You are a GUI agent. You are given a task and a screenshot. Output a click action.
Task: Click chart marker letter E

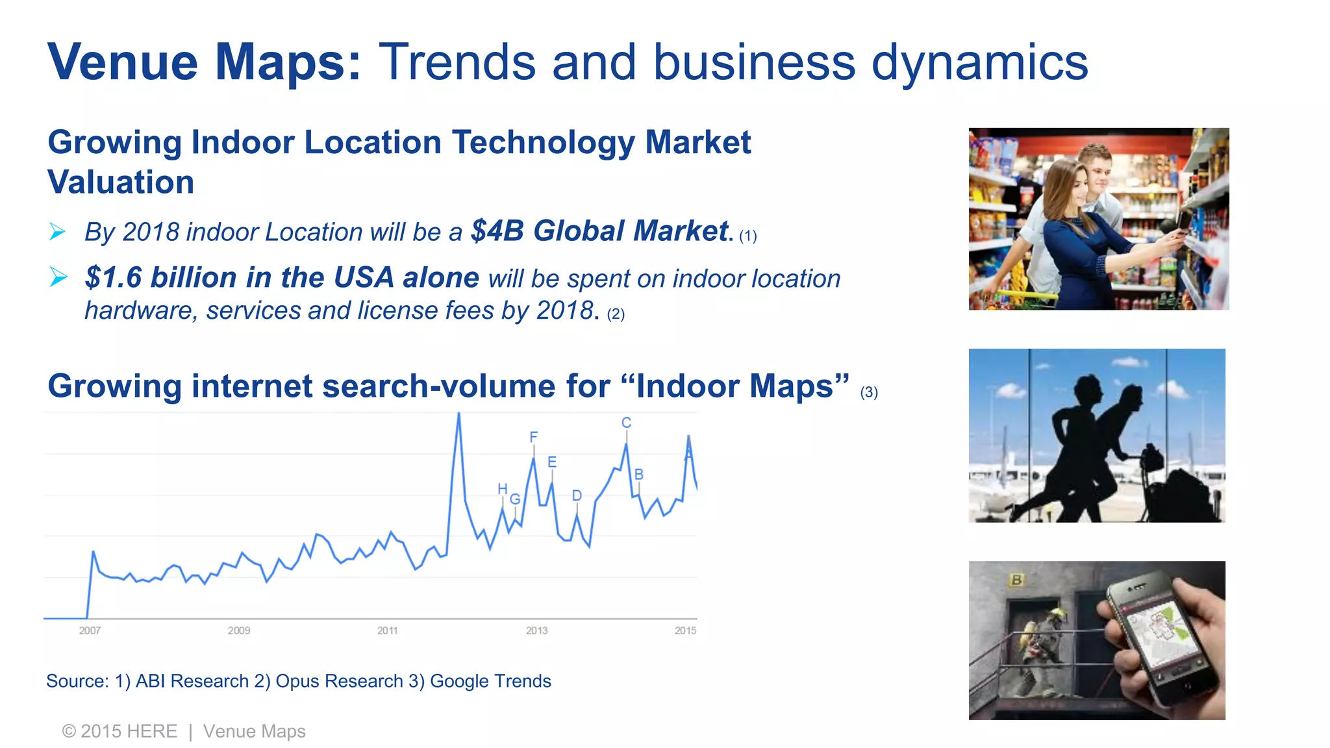tap(552, 462)
